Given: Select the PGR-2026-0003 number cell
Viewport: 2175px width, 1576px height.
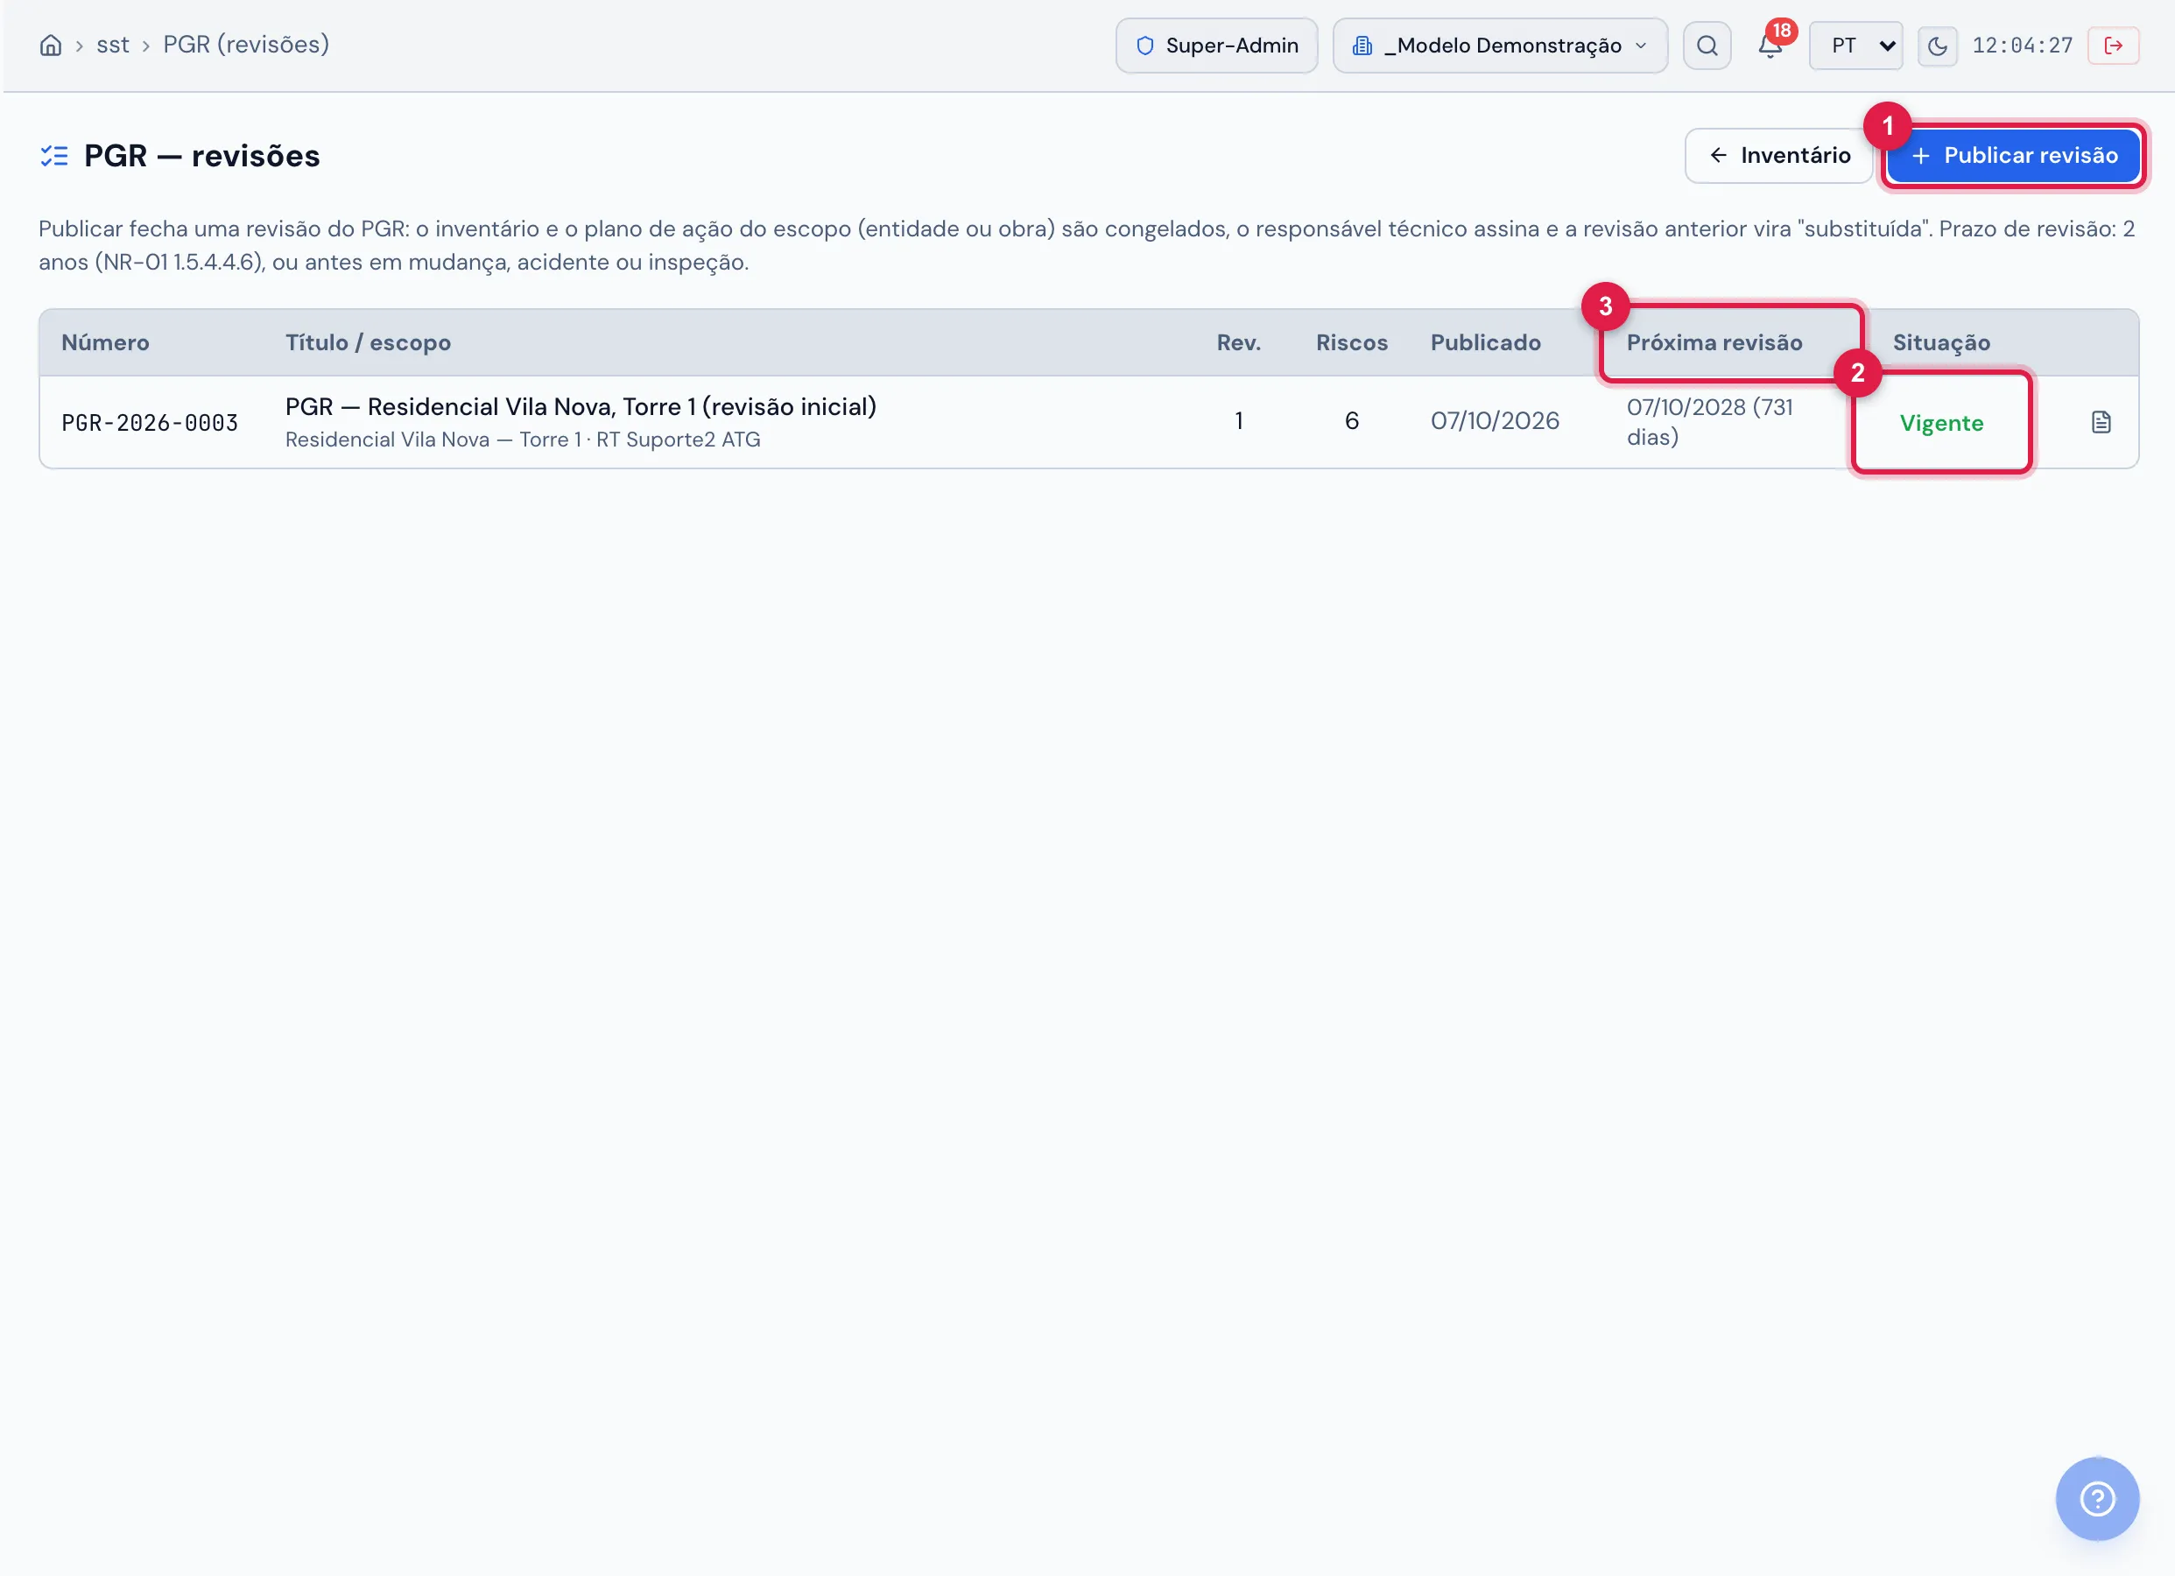Looking at the screenshot, I should tap(150, 423).
